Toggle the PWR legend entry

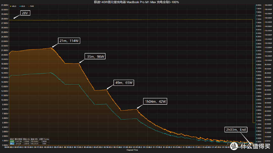click(x=31, y=6)
